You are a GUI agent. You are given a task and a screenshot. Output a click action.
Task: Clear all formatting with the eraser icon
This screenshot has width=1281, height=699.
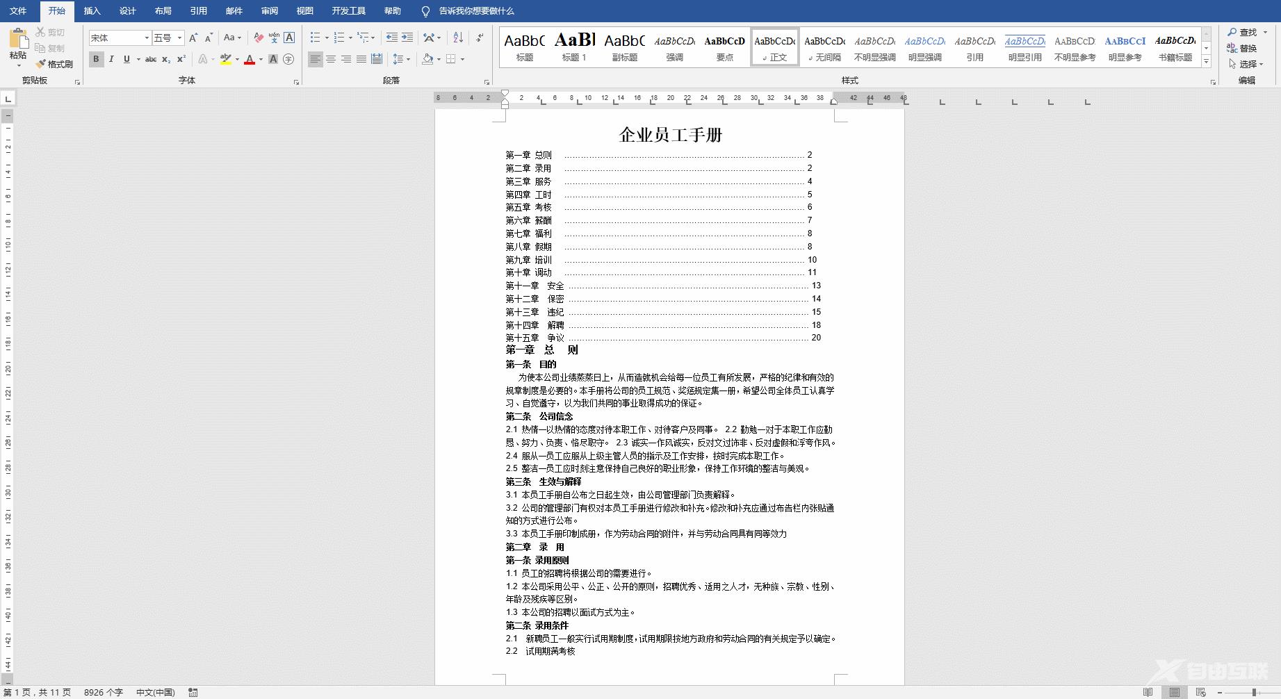tap(257, 38)
